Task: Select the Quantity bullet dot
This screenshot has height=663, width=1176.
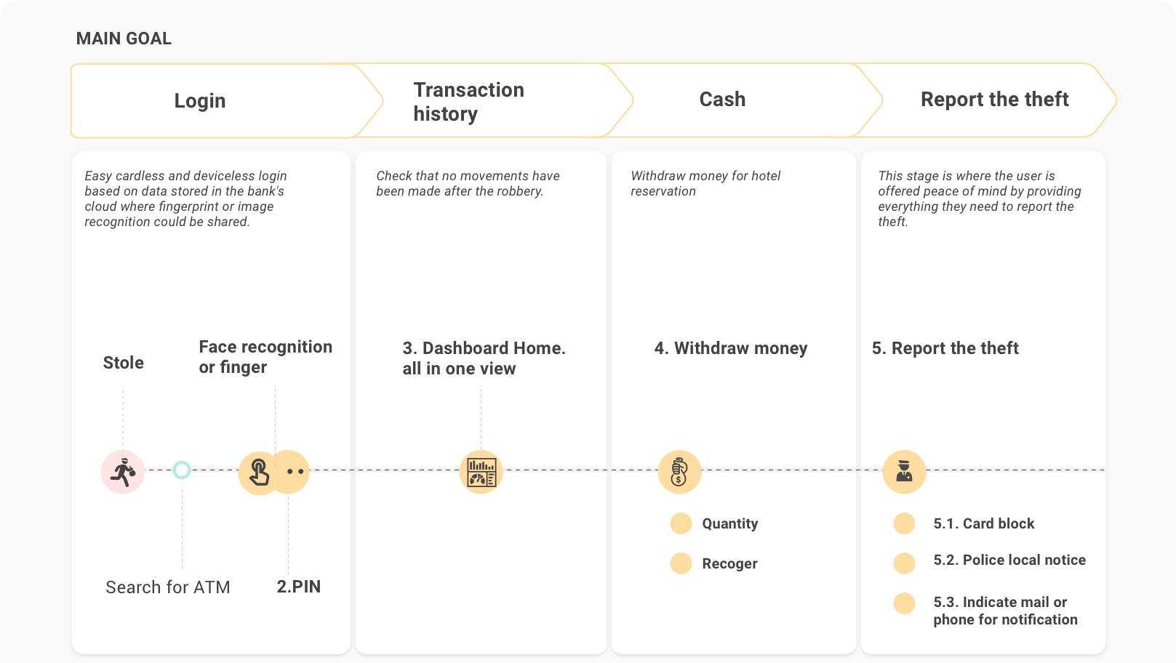Action: point(681,523)
